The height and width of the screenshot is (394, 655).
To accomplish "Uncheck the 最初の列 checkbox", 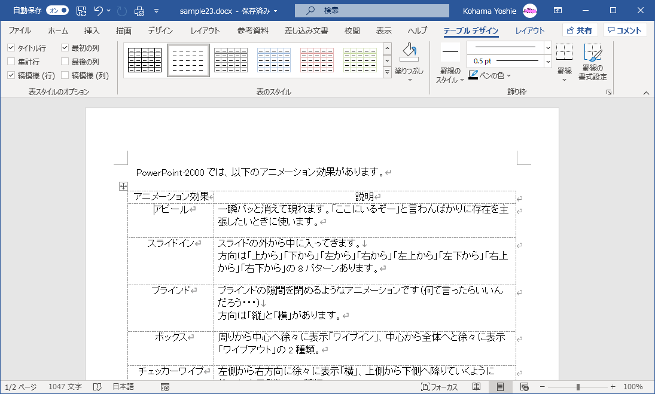I will pos(65,48).
